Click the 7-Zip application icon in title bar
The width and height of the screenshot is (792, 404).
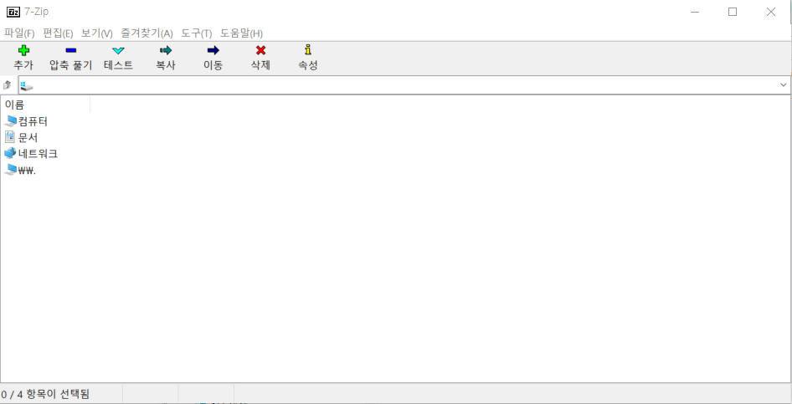(x=13, y=12)
